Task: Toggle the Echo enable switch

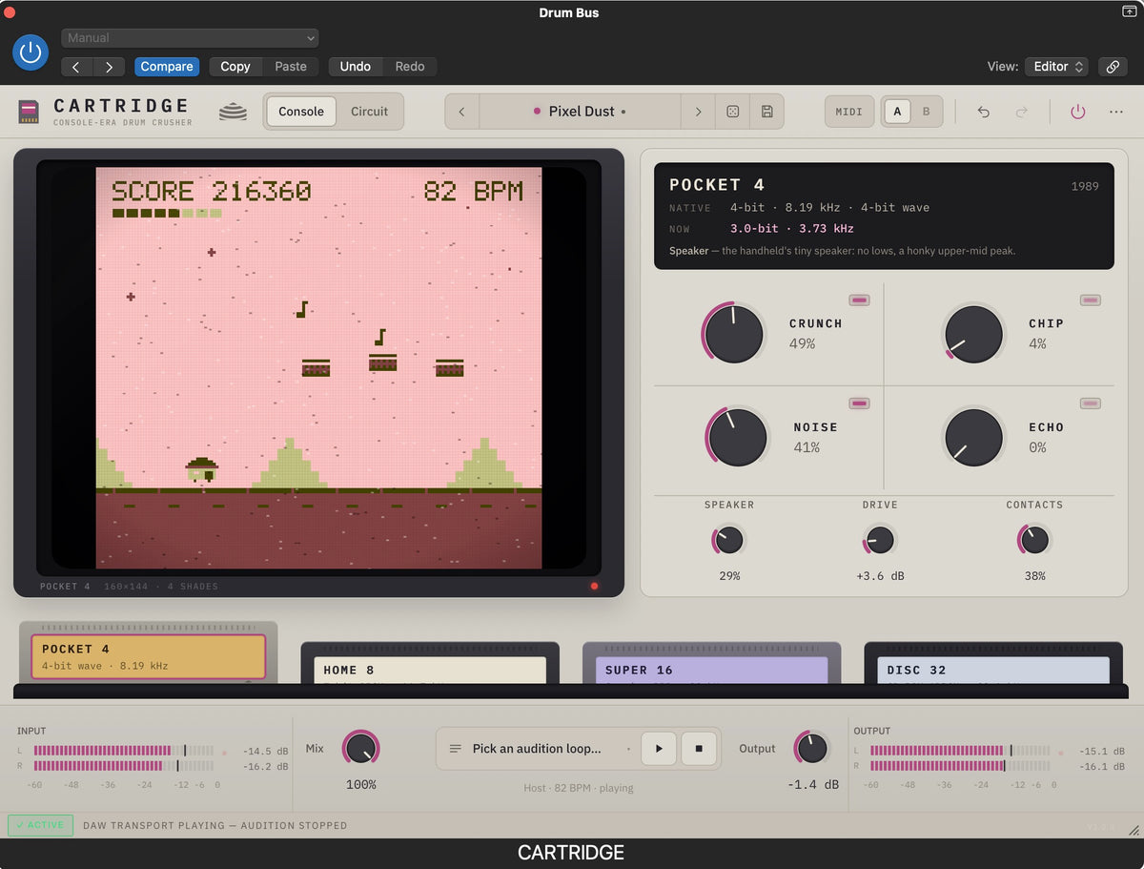Action: click(x=1091, y=403)
